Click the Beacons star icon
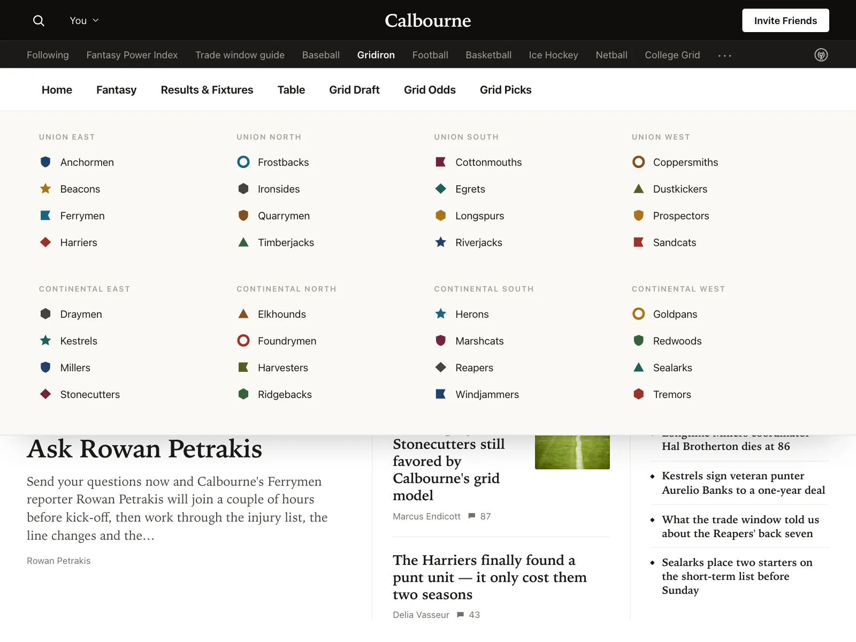Screen dimensions: 856x642 [45, 188]
